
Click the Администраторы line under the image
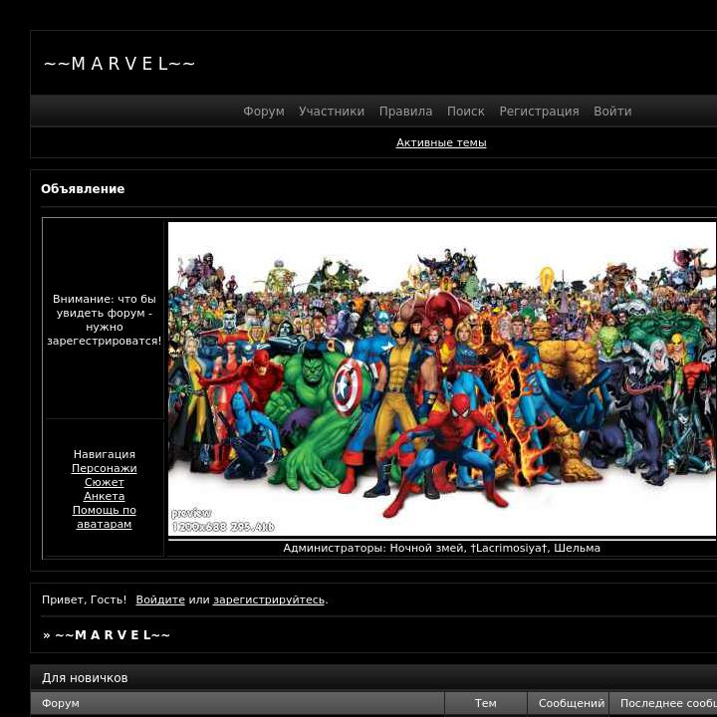pos(442,548)
